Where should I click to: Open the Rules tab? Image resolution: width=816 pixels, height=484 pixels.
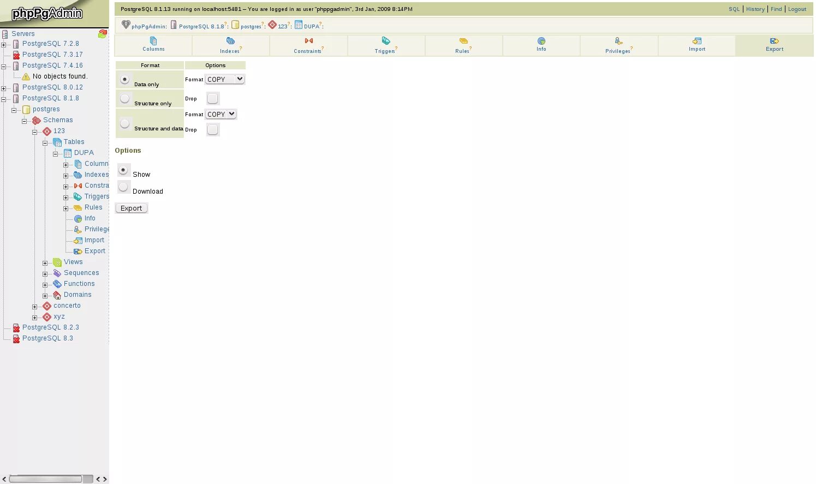463,45
